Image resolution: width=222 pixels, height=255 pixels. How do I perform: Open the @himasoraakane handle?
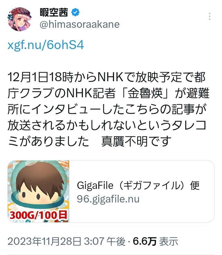point(80,25)
